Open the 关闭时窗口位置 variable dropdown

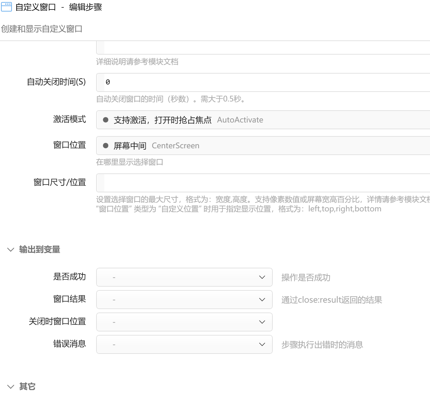pos(184,322)
